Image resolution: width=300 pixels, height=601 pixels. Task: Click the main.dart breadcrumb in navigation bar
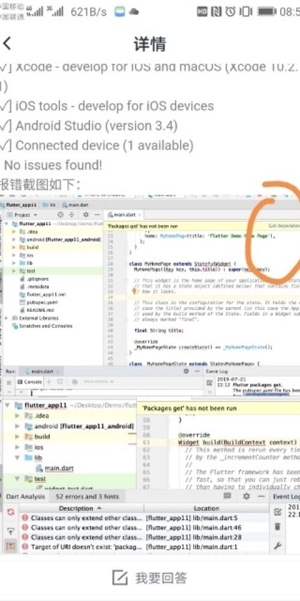[x=76, y=205]
